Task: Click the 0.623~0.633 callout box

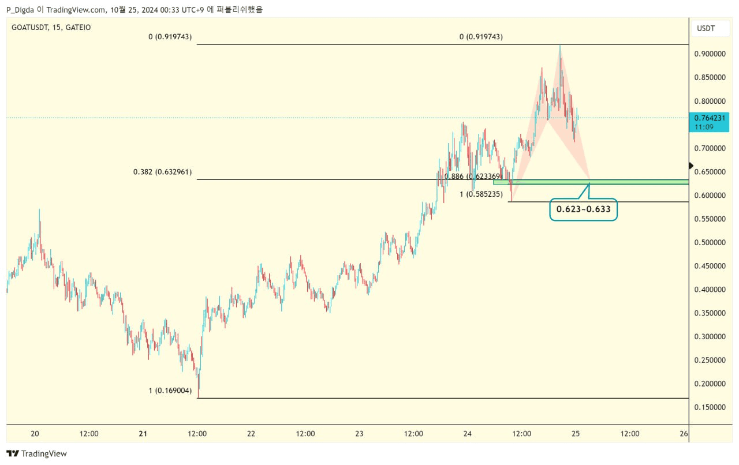Action: [x=583, y=209]
